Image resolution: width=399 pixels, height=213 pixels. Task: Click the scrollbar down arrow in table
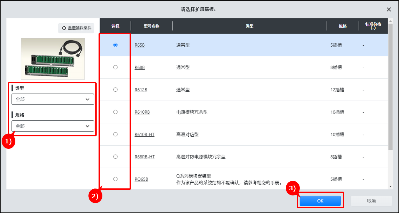390,186
